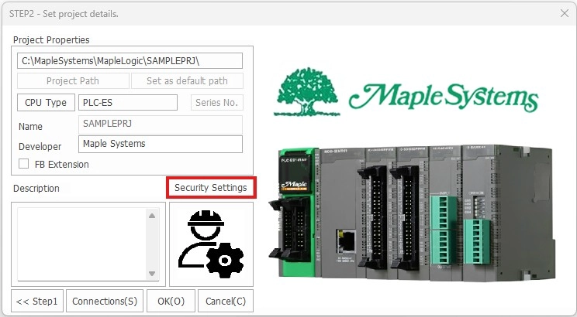The height and width of the screenshot is (317, 577).
Task: Close the STEP2 dialog window
Action: 564,14
